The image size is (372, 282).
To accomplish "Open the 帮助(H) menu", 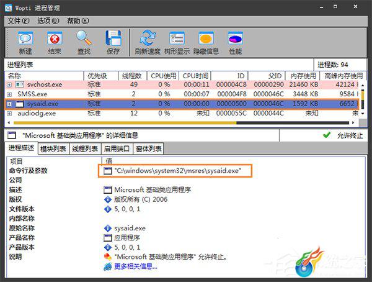I will point(78,21).
